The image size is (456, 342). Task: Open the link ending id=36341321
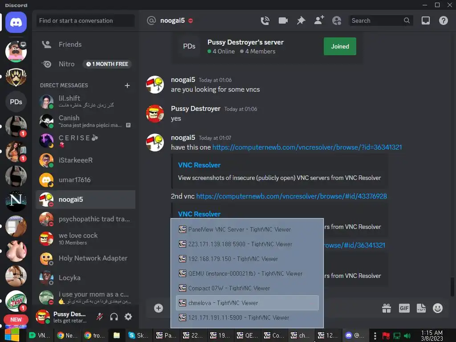307,147
